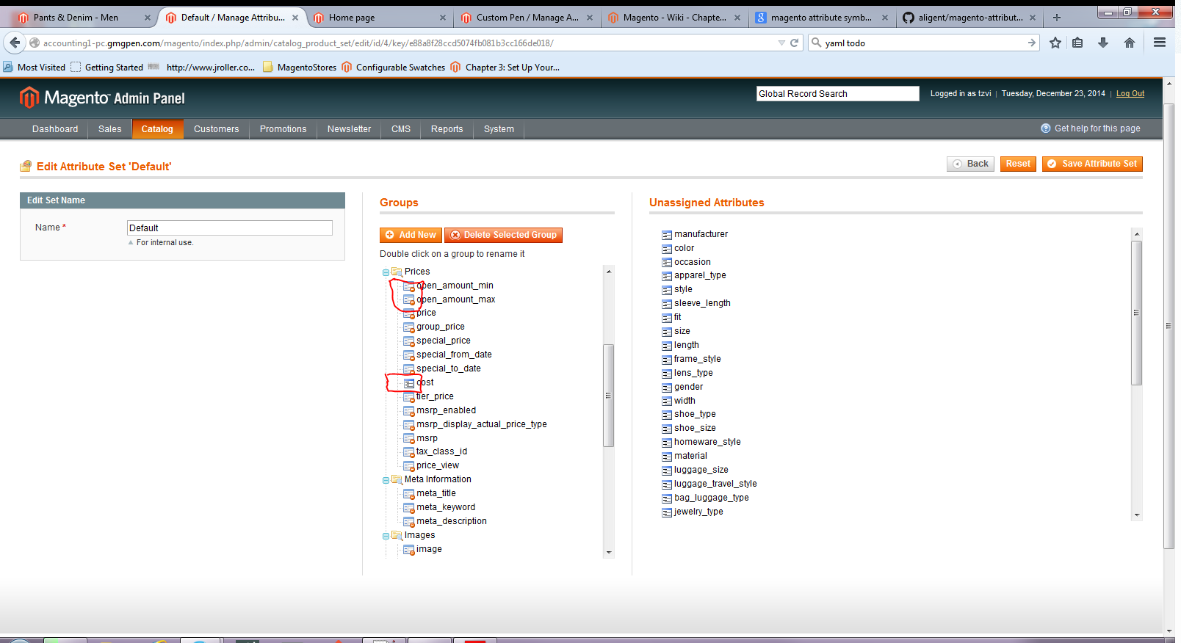Click the browser back arrow button
This screenshot has height=643, width=1181.
tap(15, 43)
